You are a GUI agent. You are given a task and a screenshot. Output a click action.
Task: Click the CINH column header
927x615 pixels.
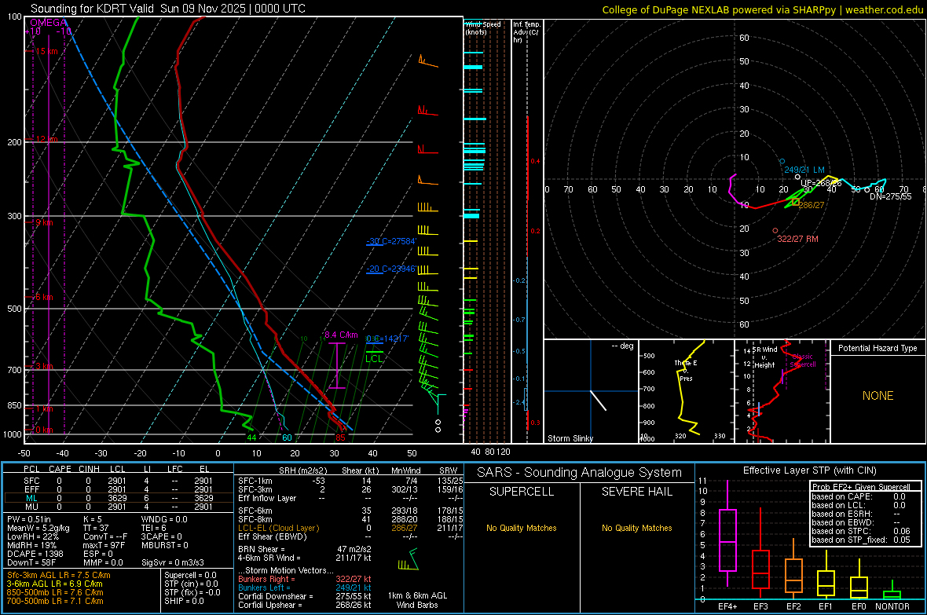click(x=89, y=469)
